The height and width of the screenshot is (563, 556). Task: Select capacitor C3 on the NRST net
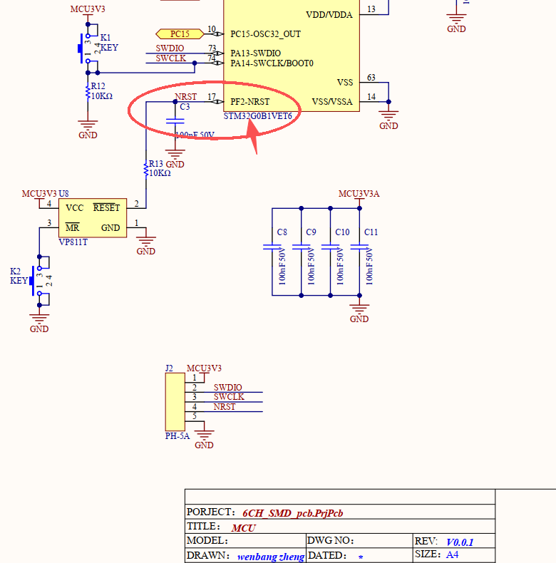coord(175,121)
